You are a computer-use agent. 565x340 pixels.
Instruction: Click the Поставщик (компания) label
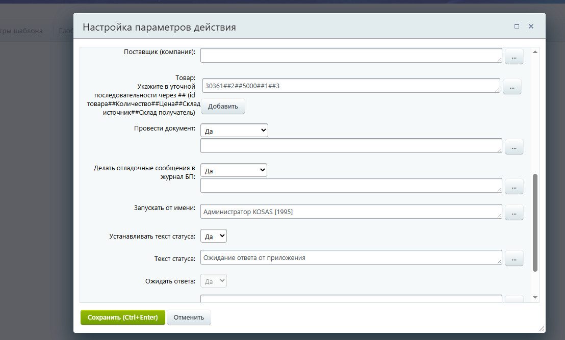pyautogui.click(x=160, y=52)
